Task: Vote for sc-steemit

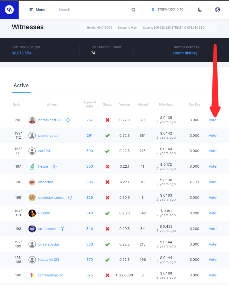Action: pyautogui.click(x=213, y=229)
